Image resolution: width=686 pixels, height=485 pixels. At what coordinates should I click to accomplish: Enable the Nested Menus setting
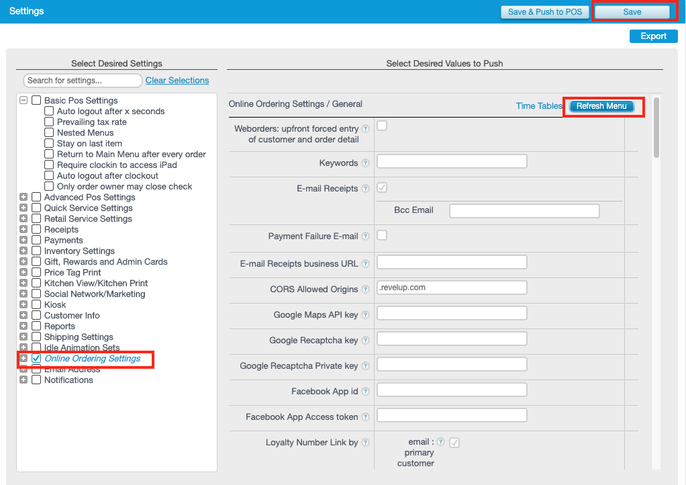click(49, 132)
